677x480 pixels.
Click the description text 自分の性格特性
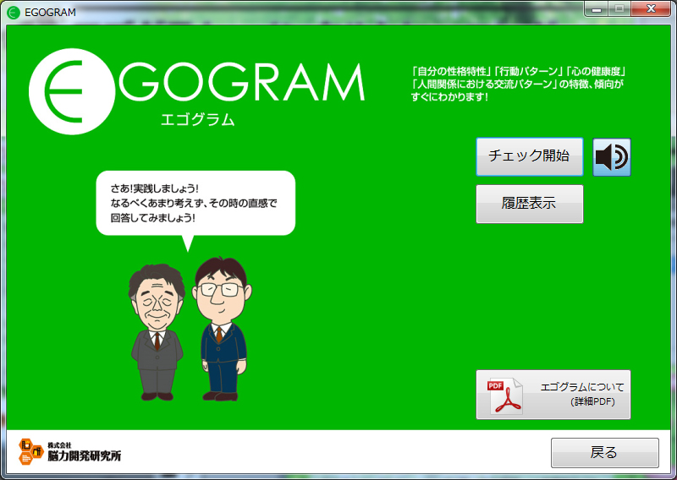[x=452, y=71]
